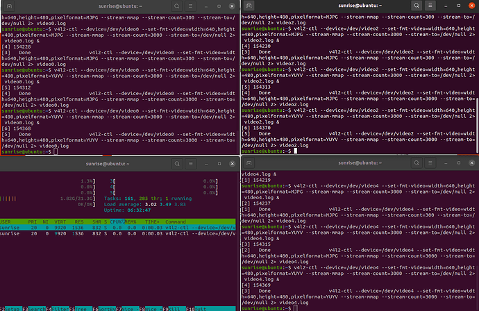
Task: Select the non-highlighted v4l2-ctl process row
Action: coord(117,233)
